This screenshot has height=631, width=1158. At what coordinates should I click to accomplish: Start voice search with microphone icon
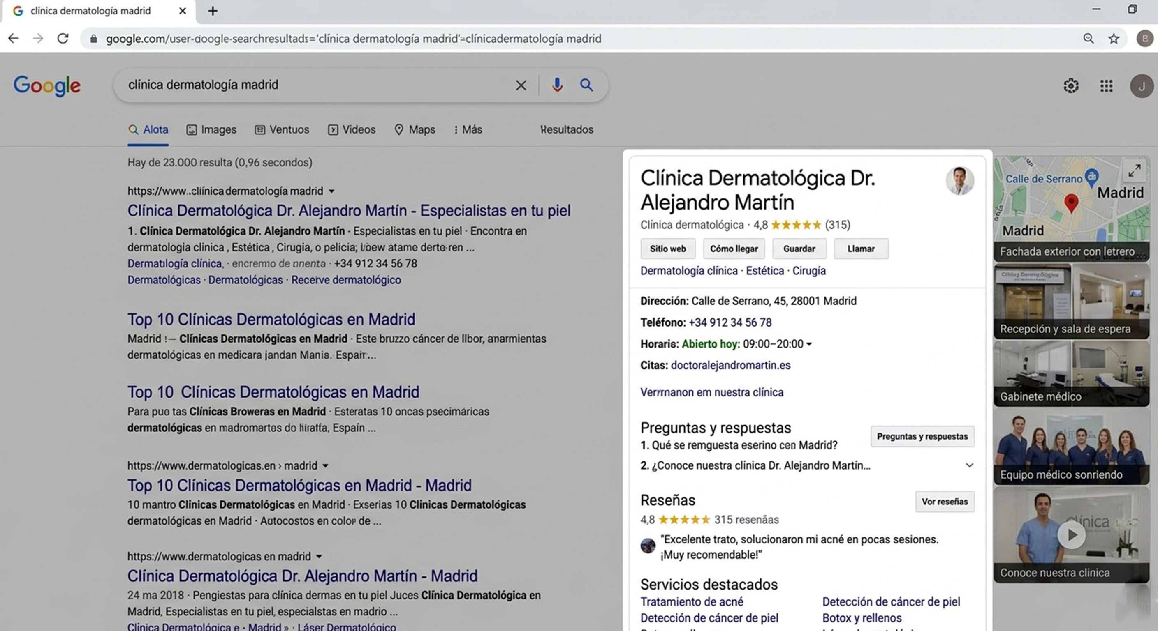click(557, 85)
